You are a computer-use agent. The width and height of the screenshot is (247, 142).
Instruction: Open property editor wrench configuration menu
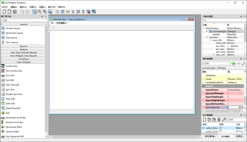coord(244,63)
